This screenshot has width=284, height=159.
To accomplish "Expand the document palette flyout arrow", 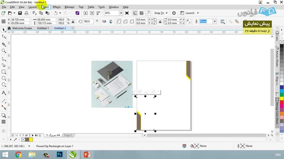I will pos(11,139).
